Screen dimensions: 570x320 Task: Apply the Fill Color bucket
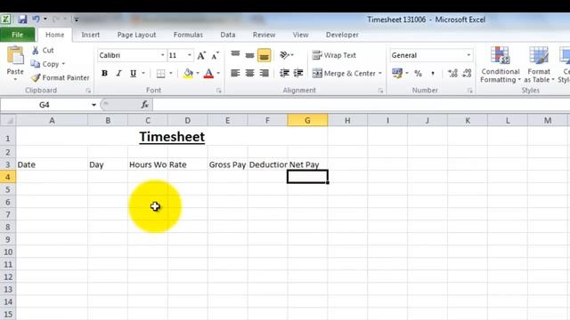click(x=188, y=73)
